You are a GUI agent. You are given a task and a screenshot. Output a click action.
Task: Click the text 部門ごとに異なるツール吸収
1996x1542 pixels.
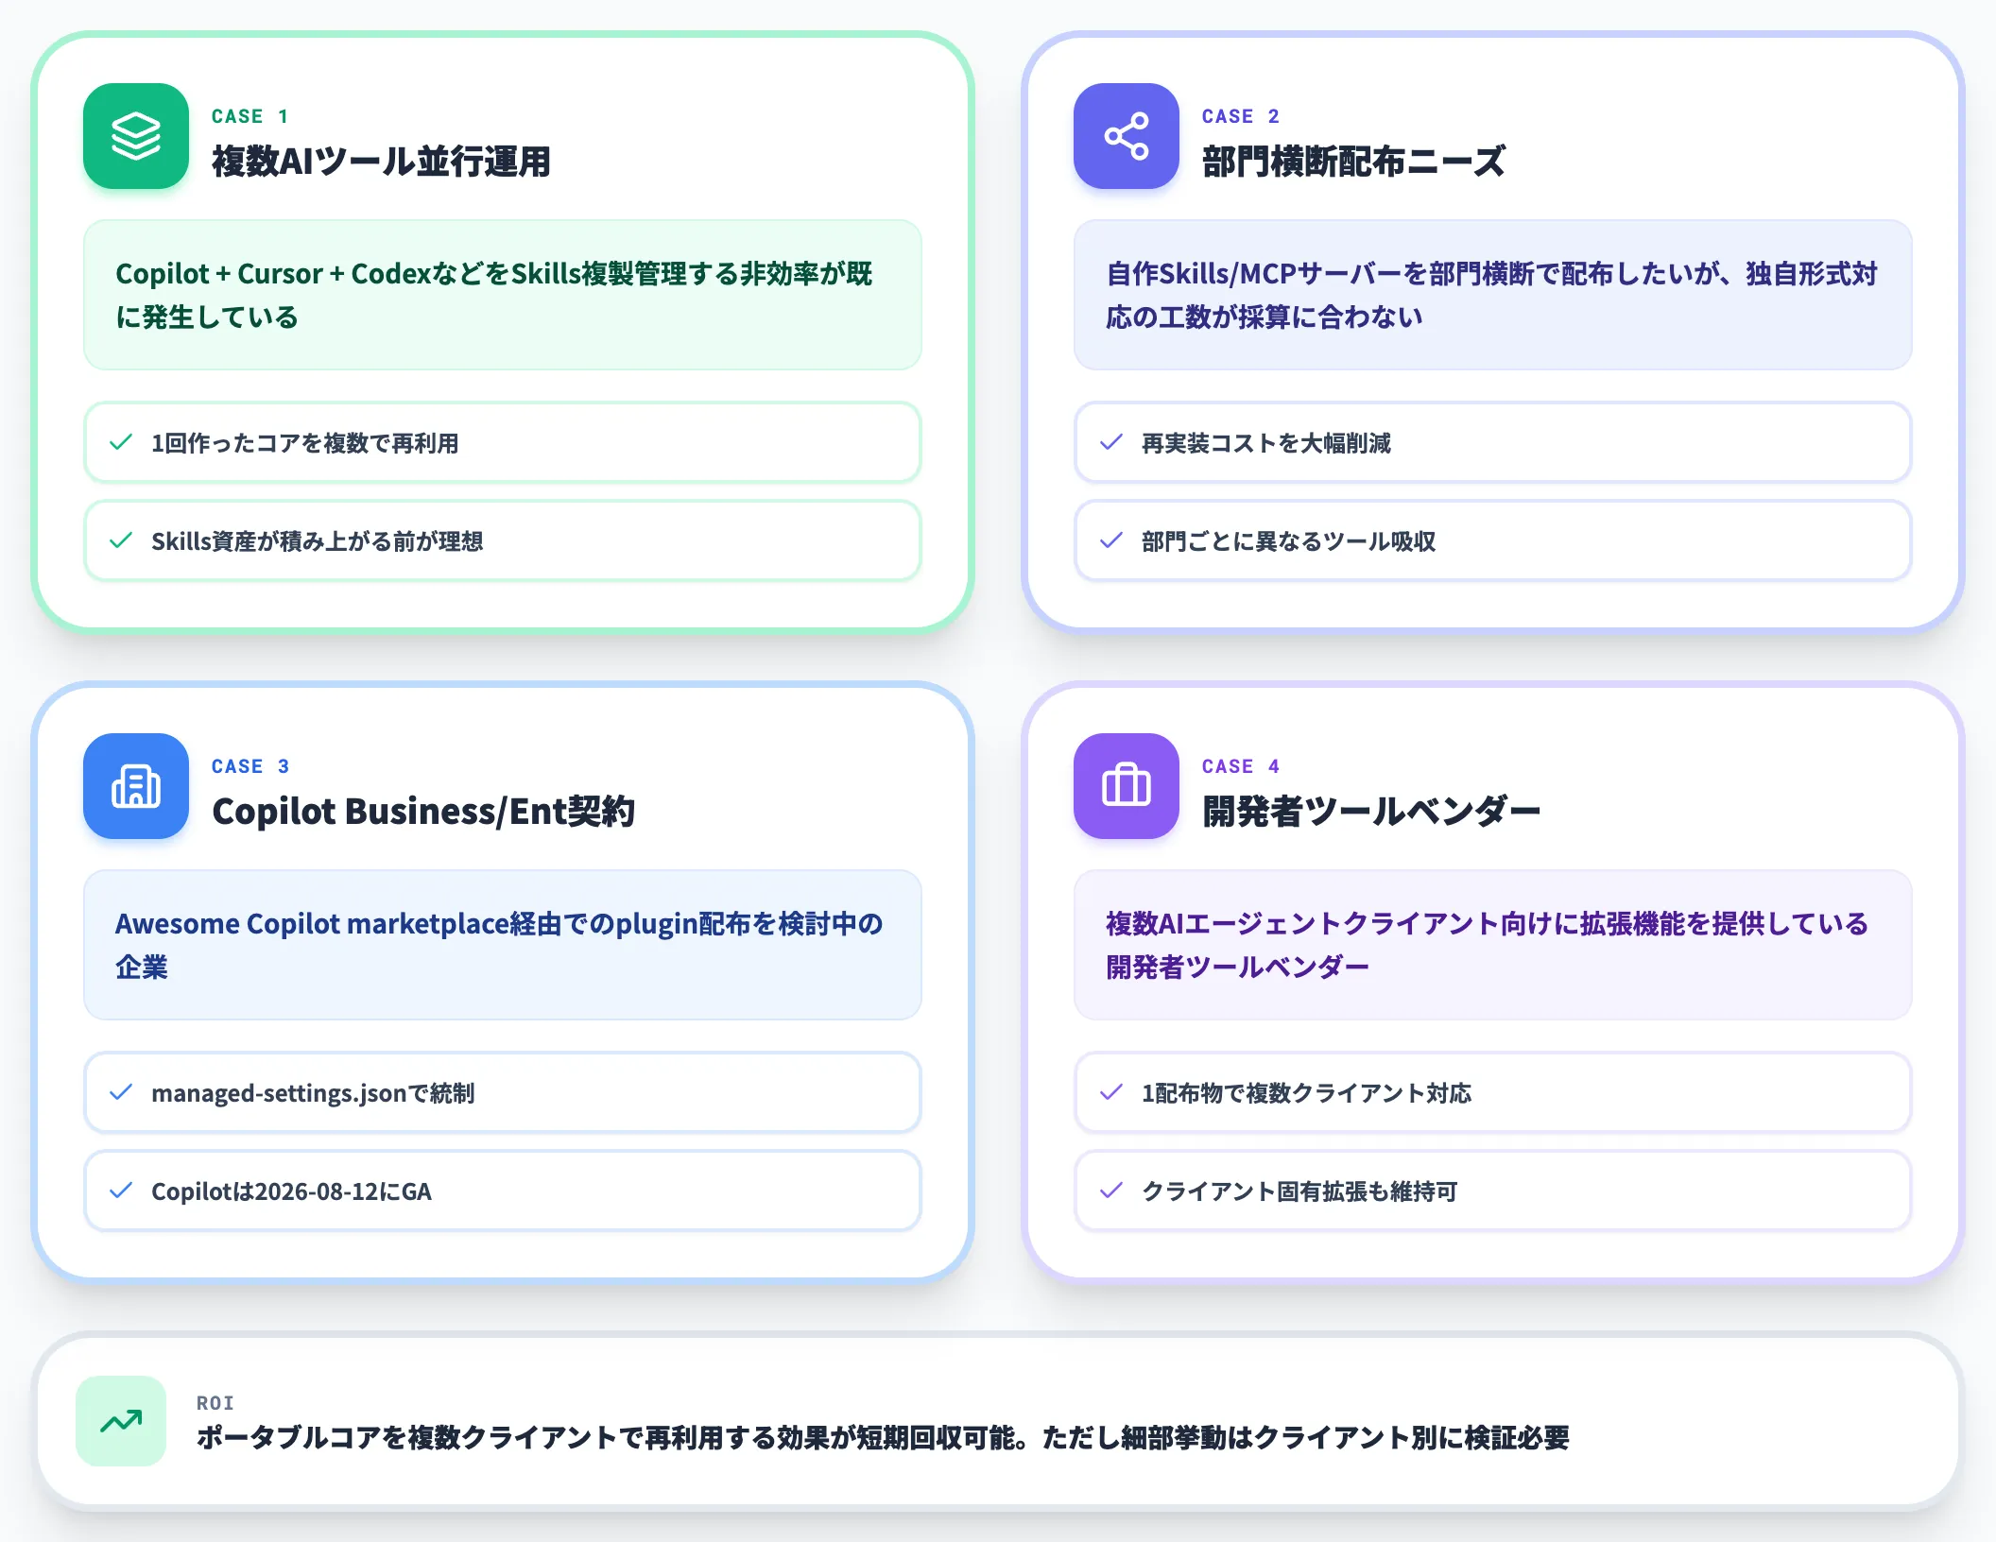pyautogui.click(x=1289, y=541)
